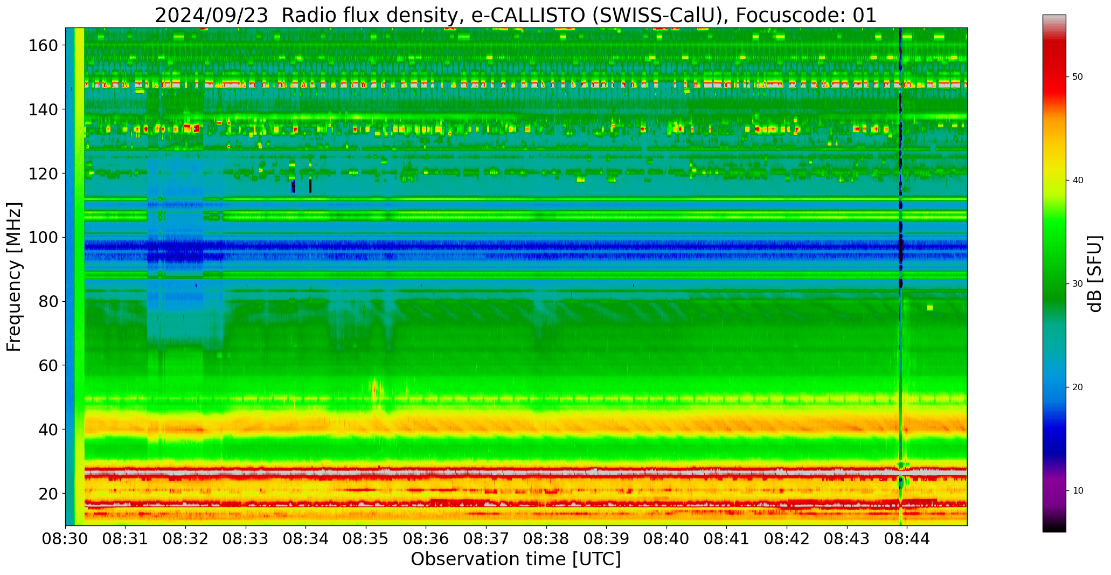Click the colorbar tick label 20
The width and height of the screenshot is (1111, 575).
tap(1078, 387)
